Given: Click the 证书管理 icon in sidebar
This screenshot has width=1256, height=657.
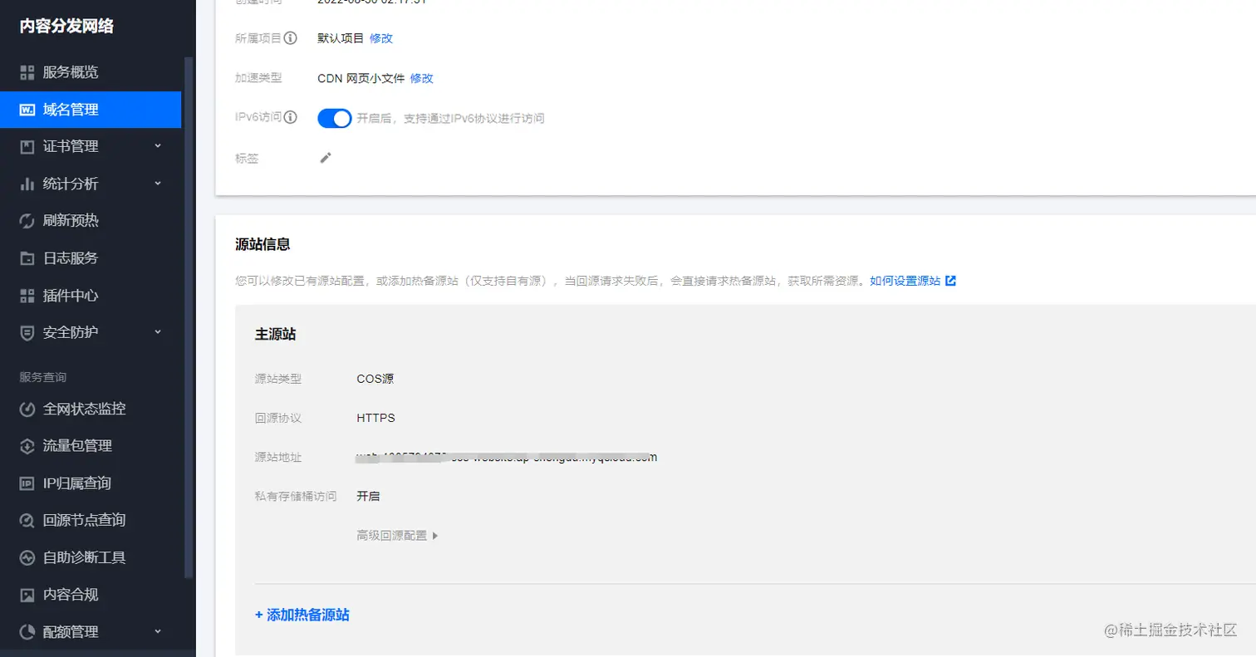Looking at the screenshot, I should [x=27, y=147].
